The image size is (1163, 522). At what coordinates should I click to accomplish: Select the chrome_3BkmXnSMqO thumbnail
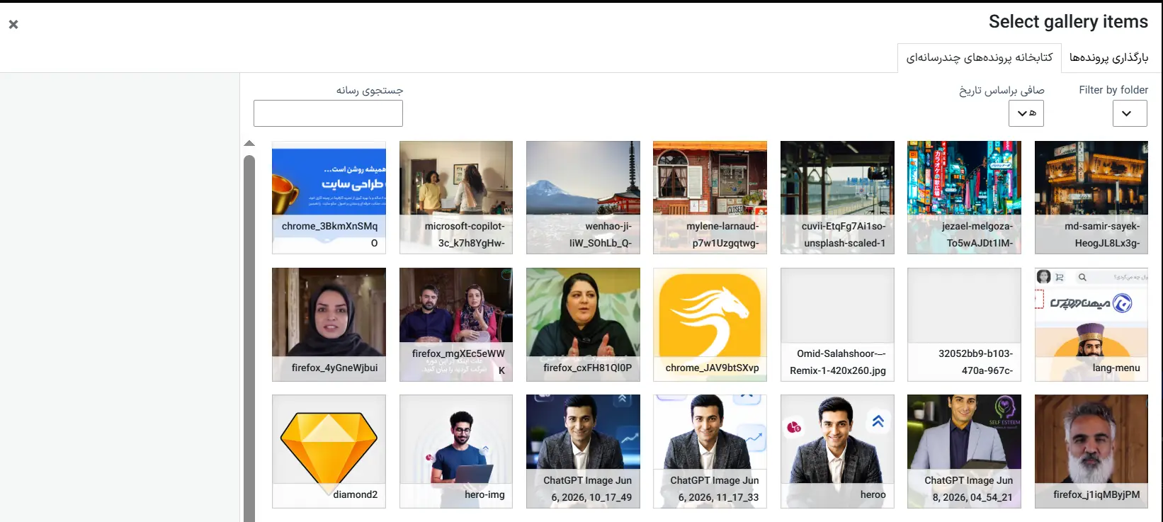pos(329,197)
